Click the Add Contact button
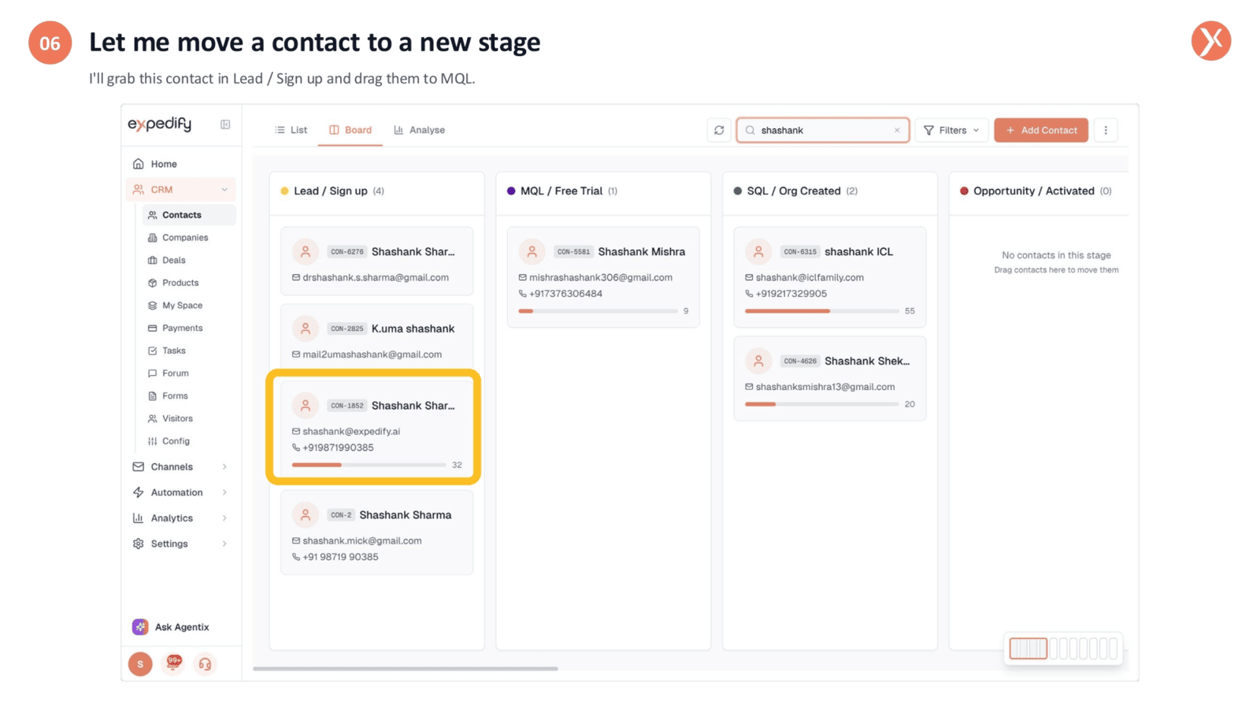The width and height of the screenshot is (1260, 709). (1041, 130)
